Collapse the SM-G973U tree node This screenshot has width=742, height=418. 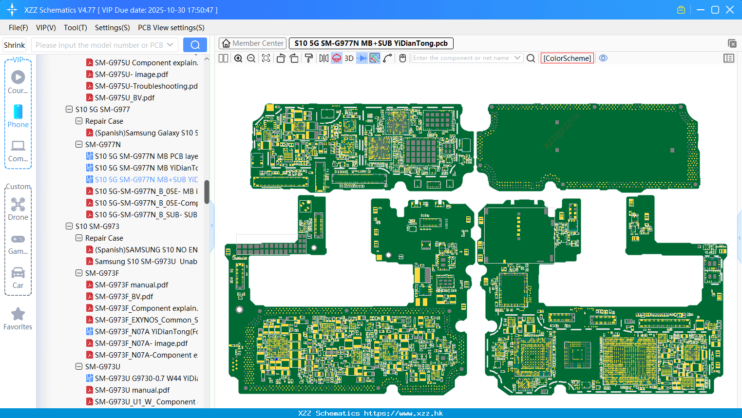79,366
